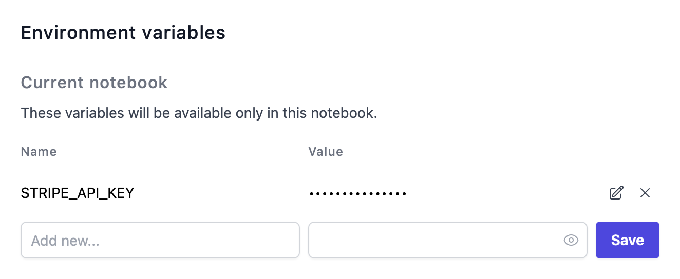Click the Environment variables heading

(123, 33)
